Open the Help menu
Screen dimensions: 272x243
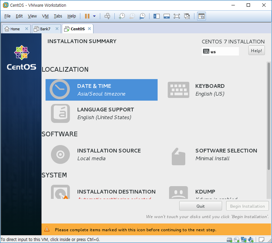point(72,16)
